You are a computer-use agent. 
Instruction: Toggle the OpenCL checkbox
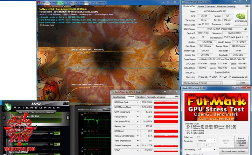pos(199,77)
